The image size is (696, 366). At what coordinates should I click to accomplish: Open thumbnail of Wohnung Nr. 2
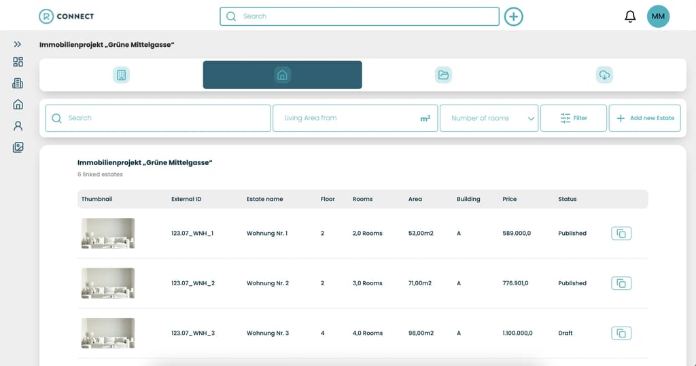(x=108, y=283)
